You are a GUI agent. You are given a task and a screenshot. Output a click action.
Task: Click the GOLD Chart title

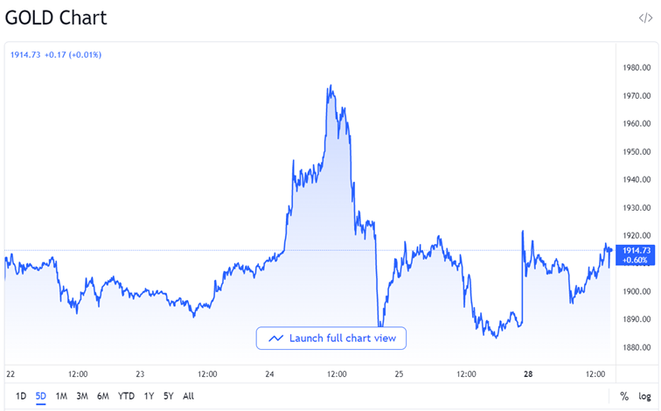(56, 17)
